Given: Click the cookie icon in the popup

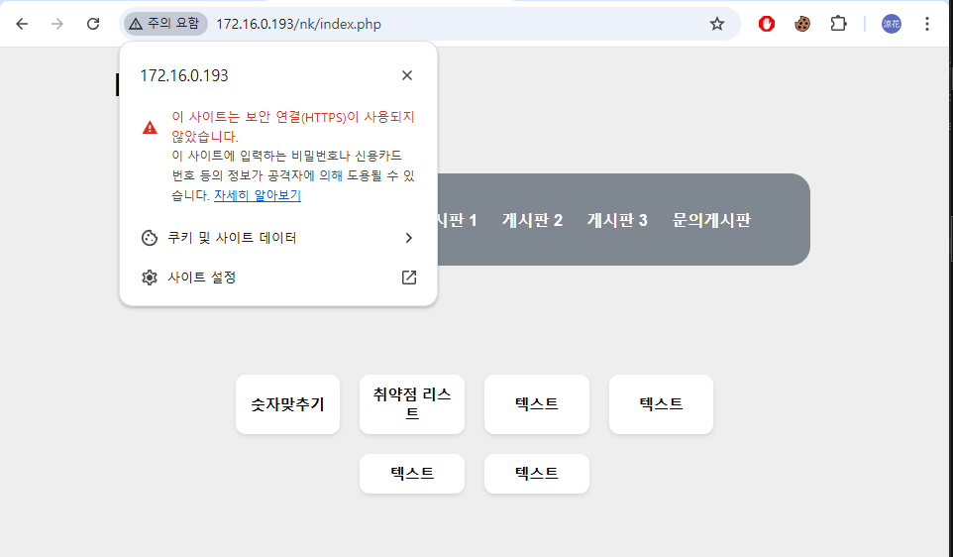Looking at the screenshot, I should pos(150,238).
